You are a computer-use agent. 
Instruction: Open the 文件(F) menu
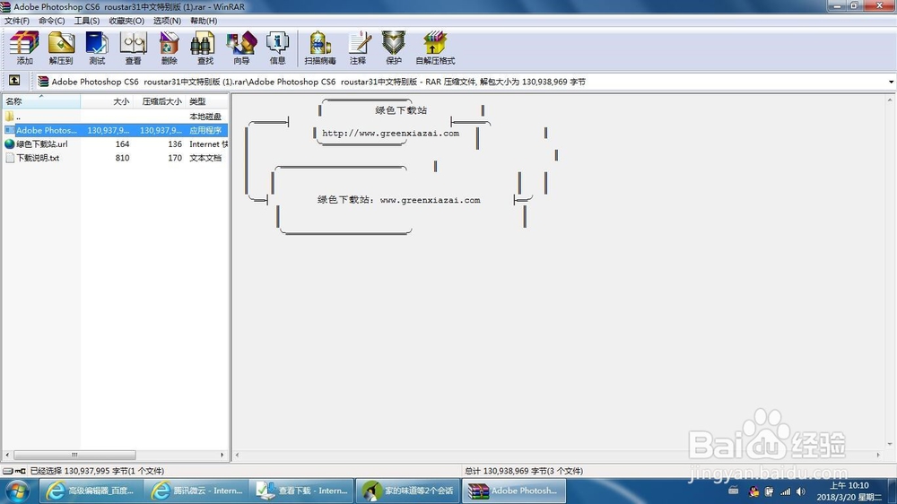pos(16,21)
